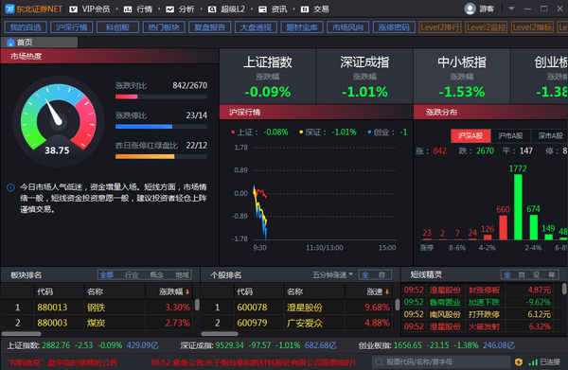The image size is (568, 370).
Task: Sort by 涨跌幅 column arrow
Action: (187, 291)
